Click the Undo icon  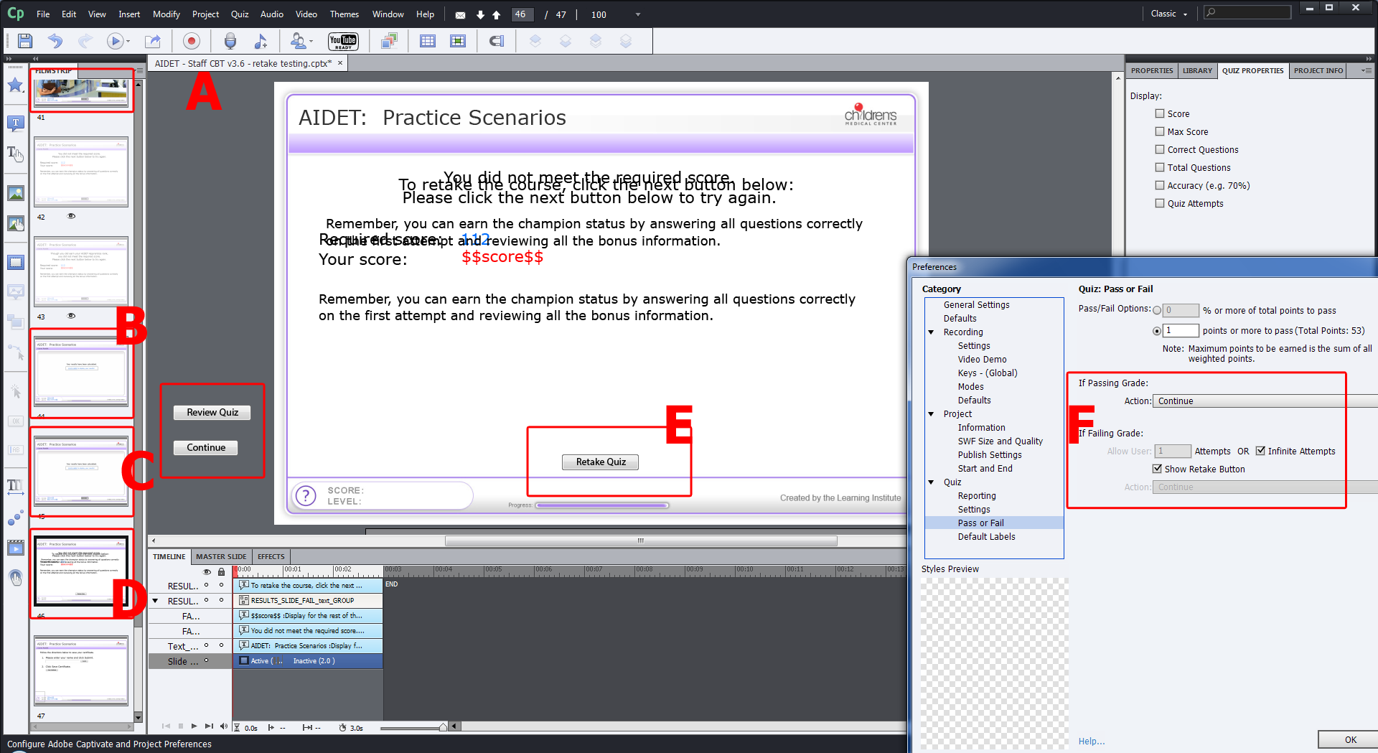(x=55, y=41)
